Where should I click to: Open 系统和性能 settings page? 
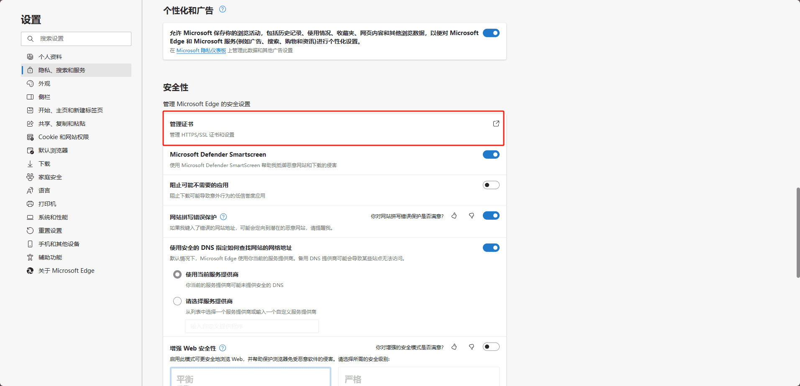pyautogui.click(x=76, y=217)
